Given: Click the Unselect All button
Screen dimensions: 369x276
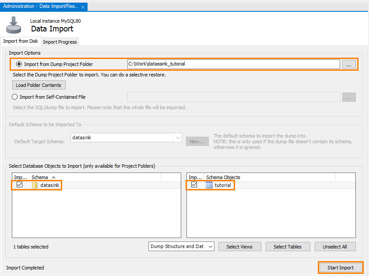Looking at the screenshot, I should tap(335, 246).
